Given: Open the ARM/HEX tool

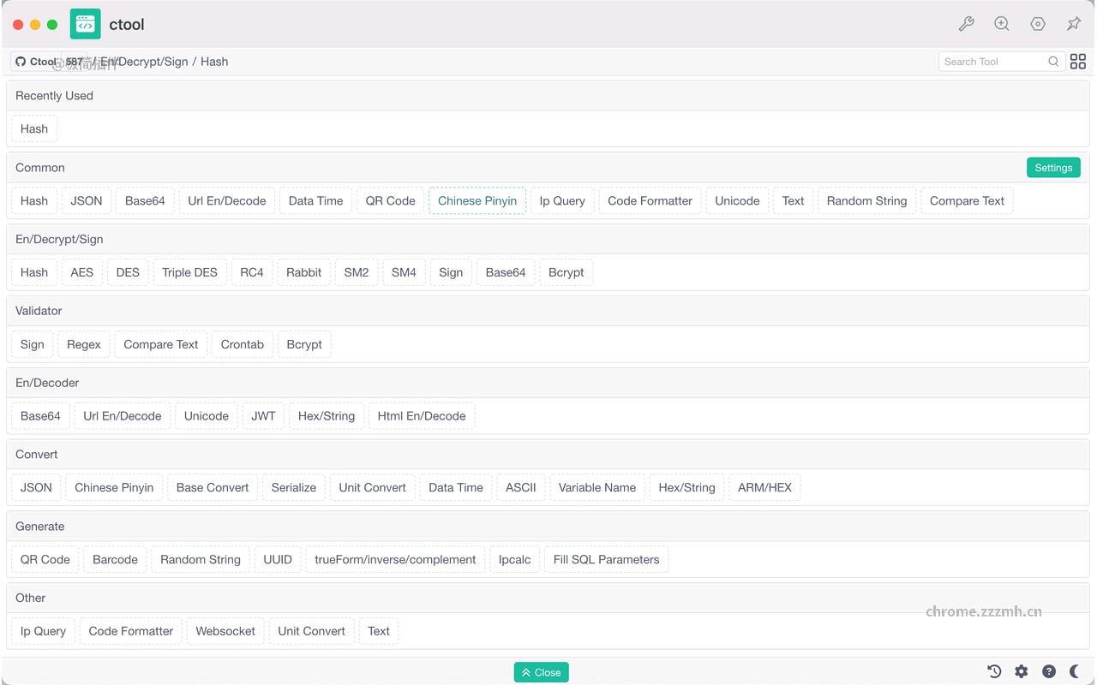Looking at the screenshot, I should (765, 488).
